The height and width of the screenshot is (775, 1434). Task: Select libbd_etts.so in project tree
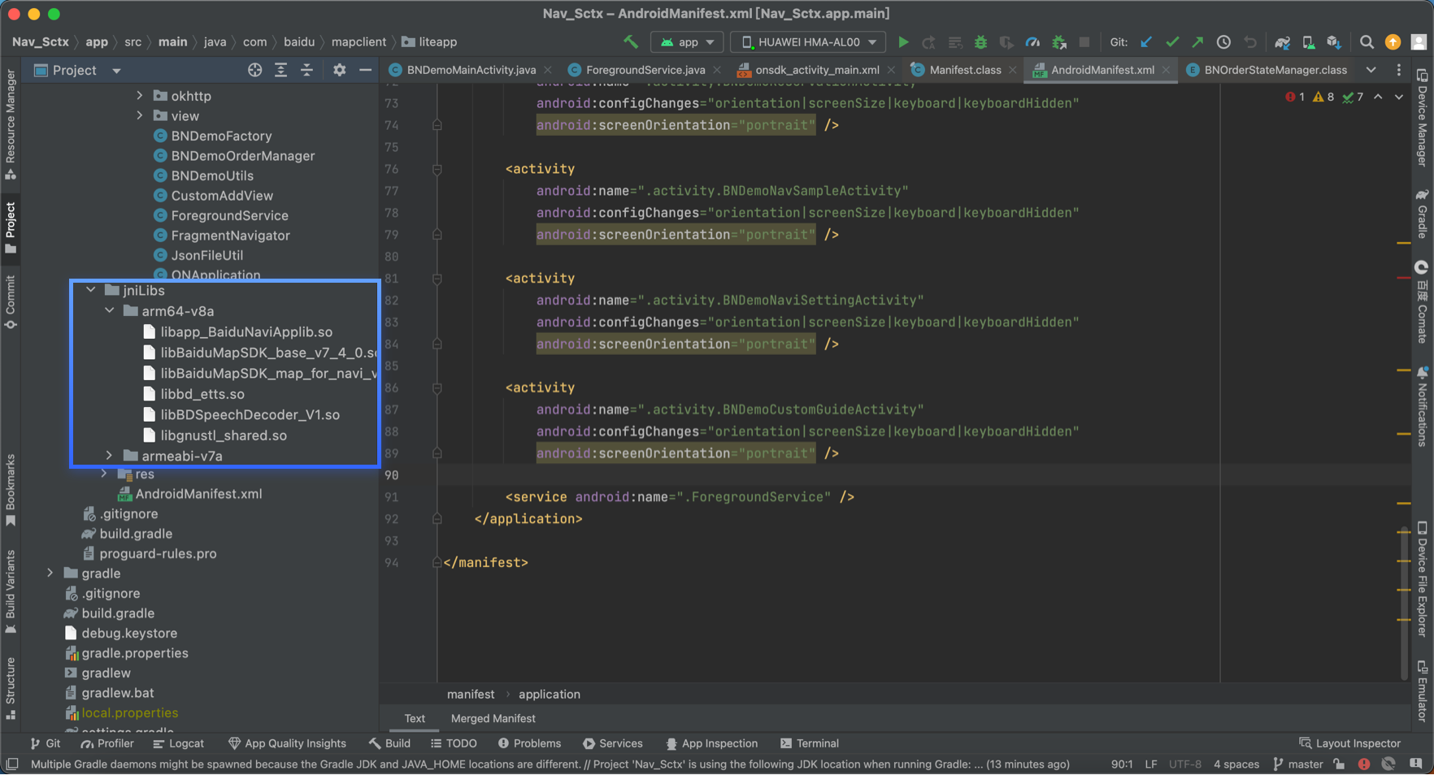click(x=202, y=394)
